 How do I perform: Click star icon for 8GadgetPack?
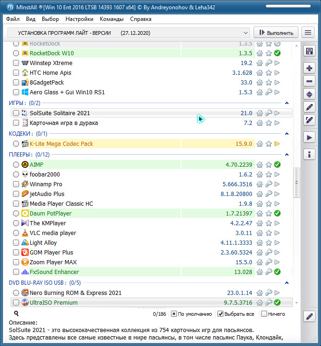click(269, 83)
